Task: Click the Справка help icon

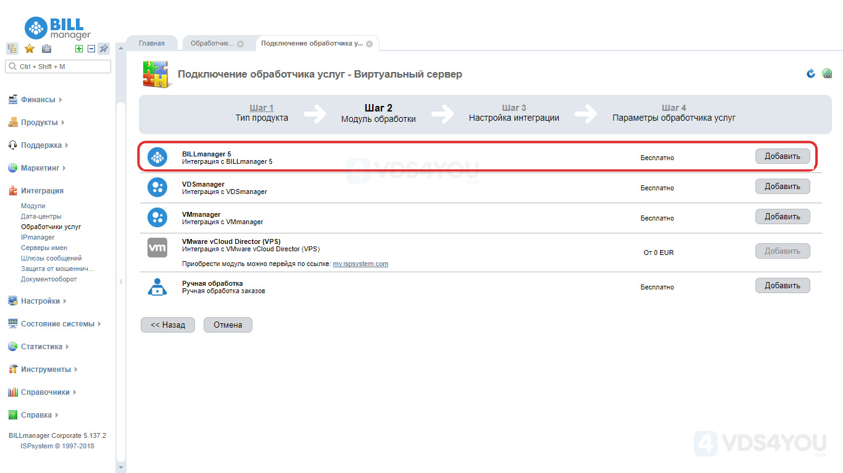Action: (x=12, y=414)
